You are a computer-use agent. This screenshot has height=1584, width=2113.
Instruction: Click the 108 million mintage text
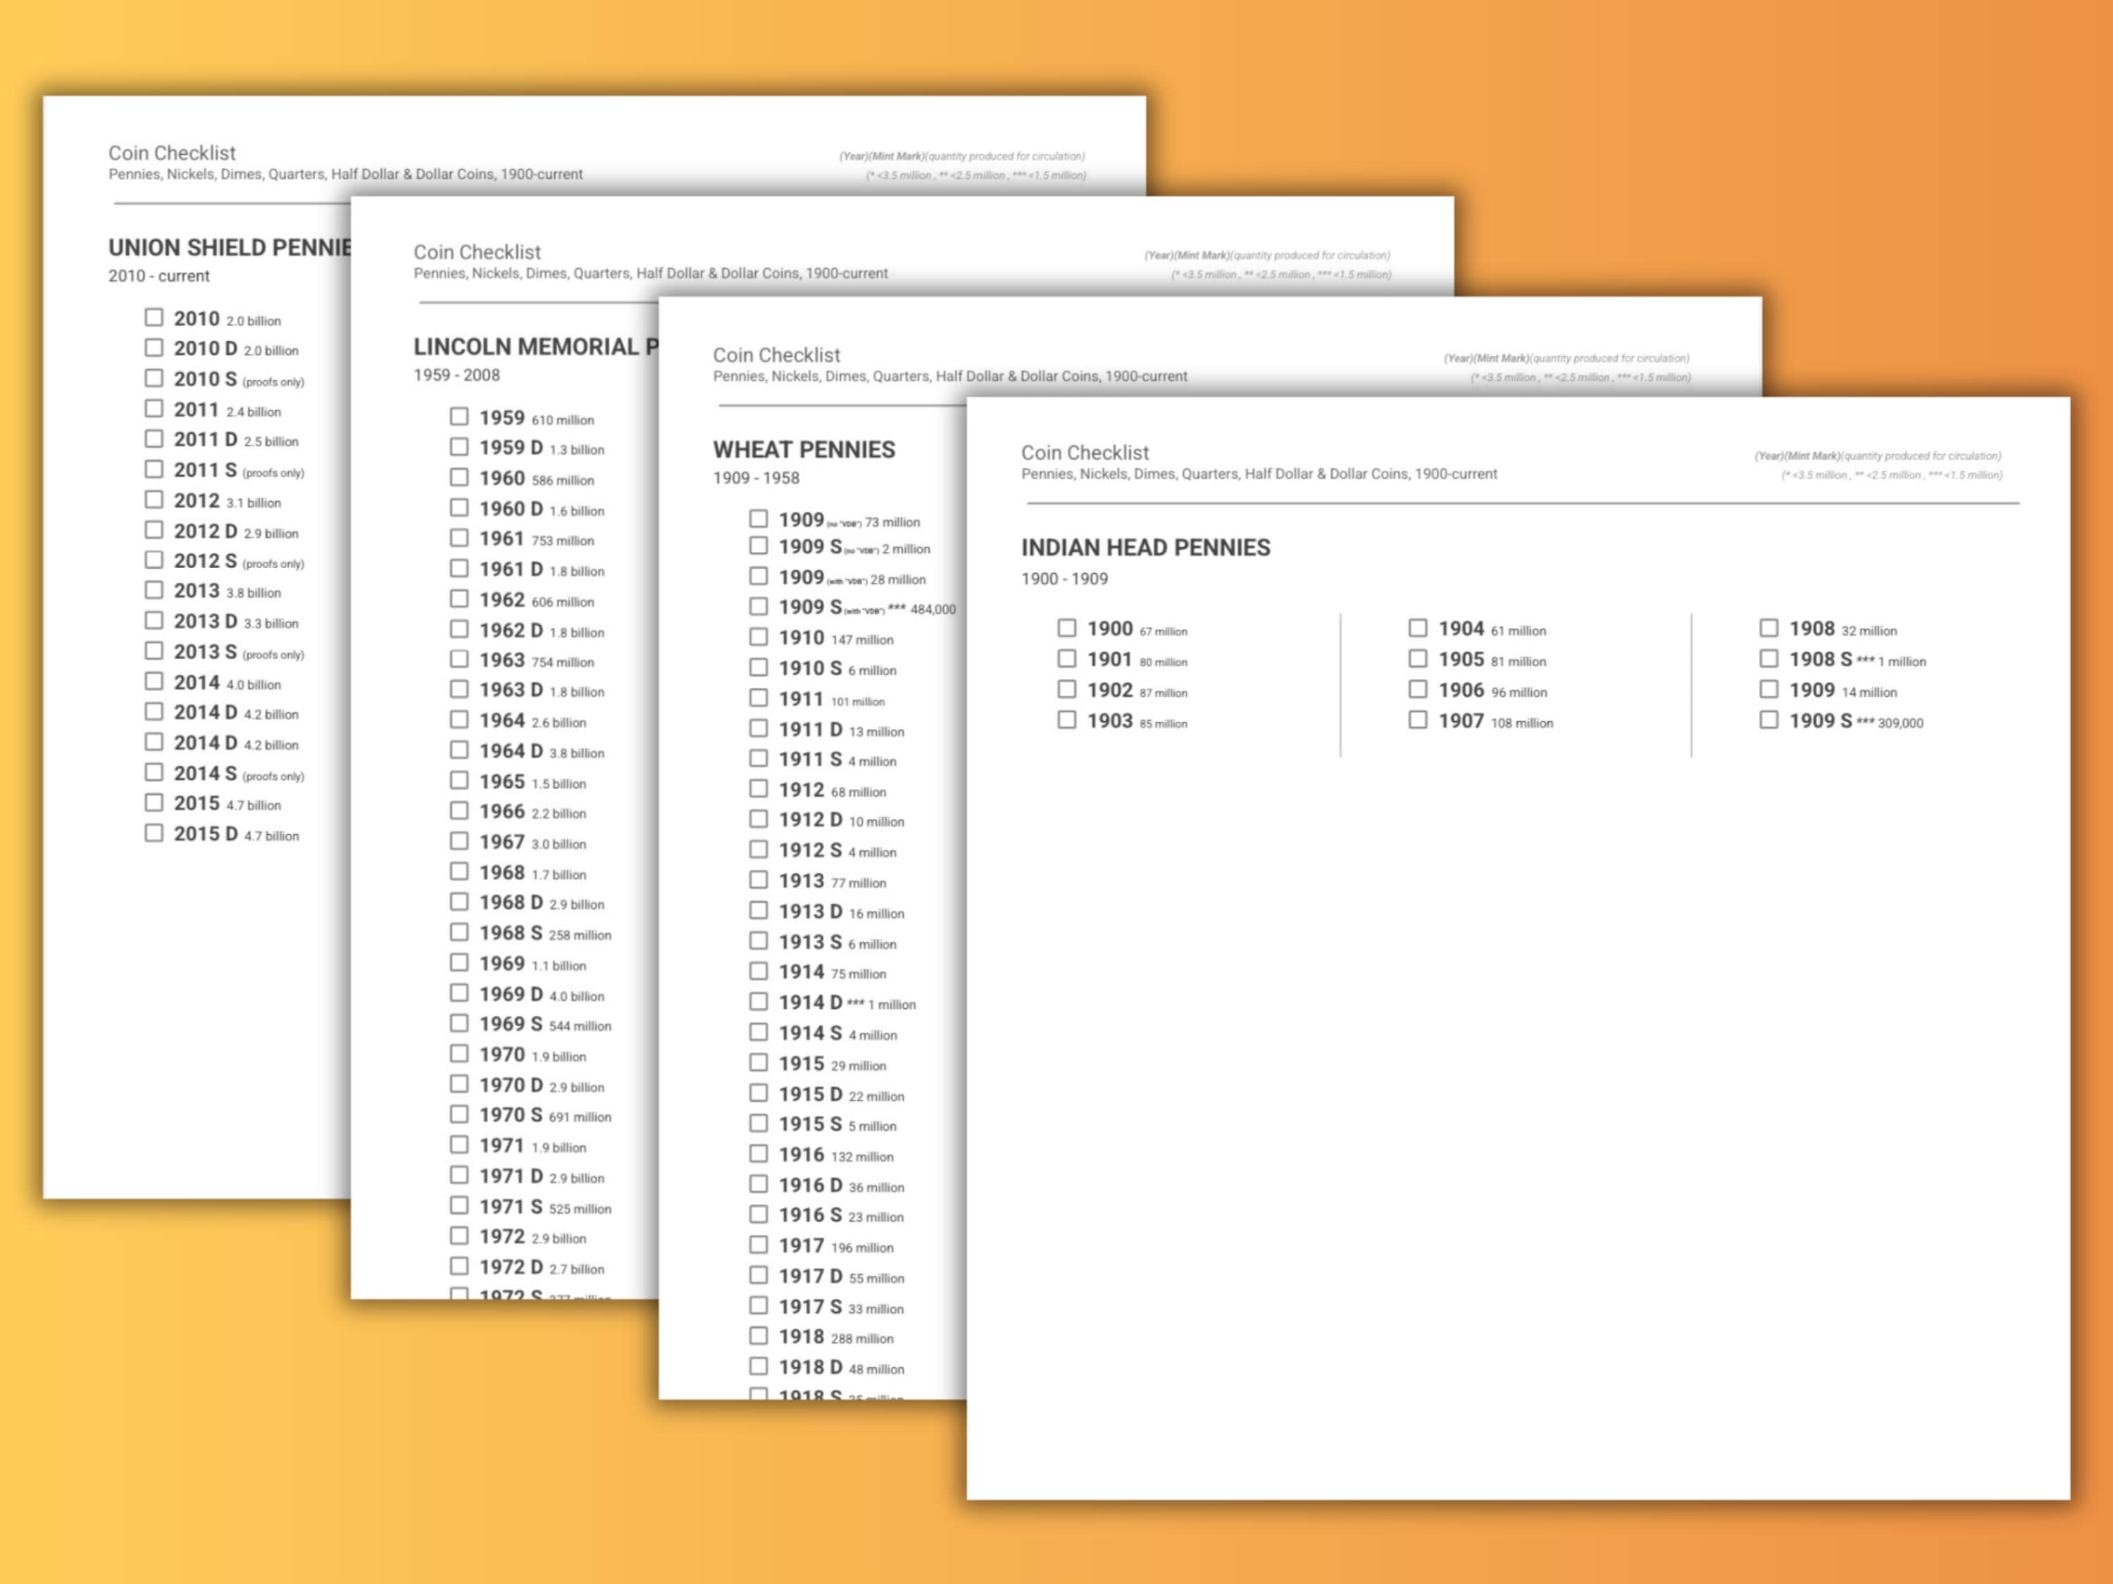[1521, 723]
